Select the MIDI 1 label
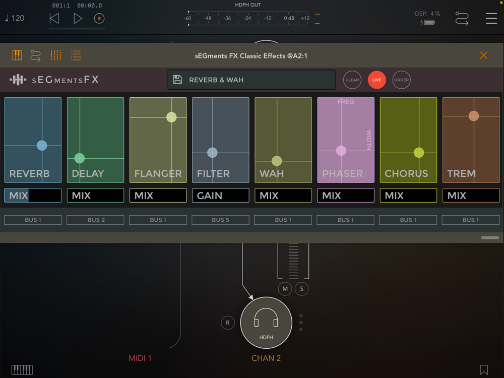Viewport: 504px width, 378px height. (140, 358)
